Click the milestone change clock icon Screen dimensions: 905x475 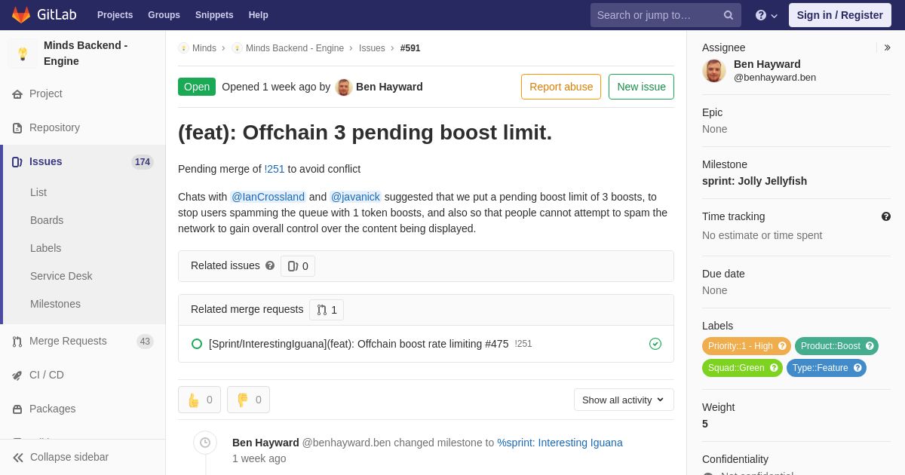[205, 443]
